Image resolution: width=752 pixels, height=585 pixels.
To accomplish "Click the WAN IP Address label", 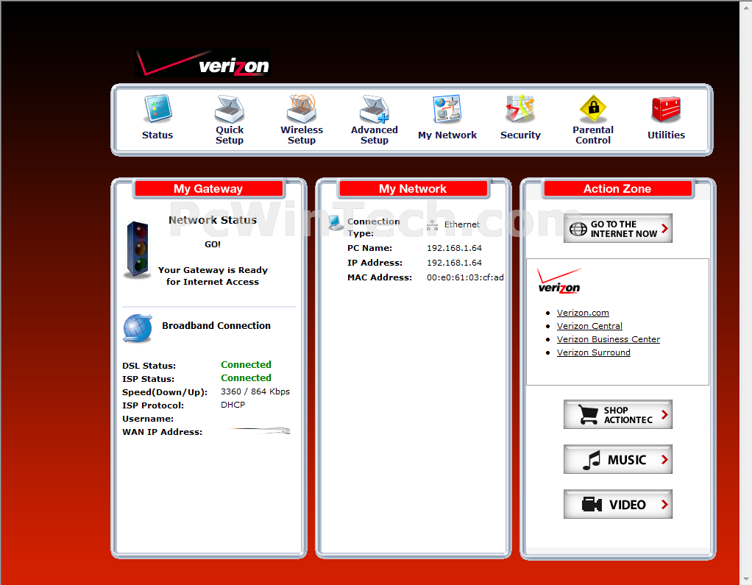I will pyautogui.click(x=162, y=432).
